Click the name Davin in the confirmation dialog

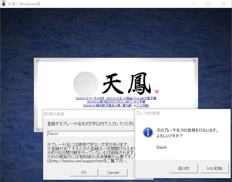click(x=161, y=147)
